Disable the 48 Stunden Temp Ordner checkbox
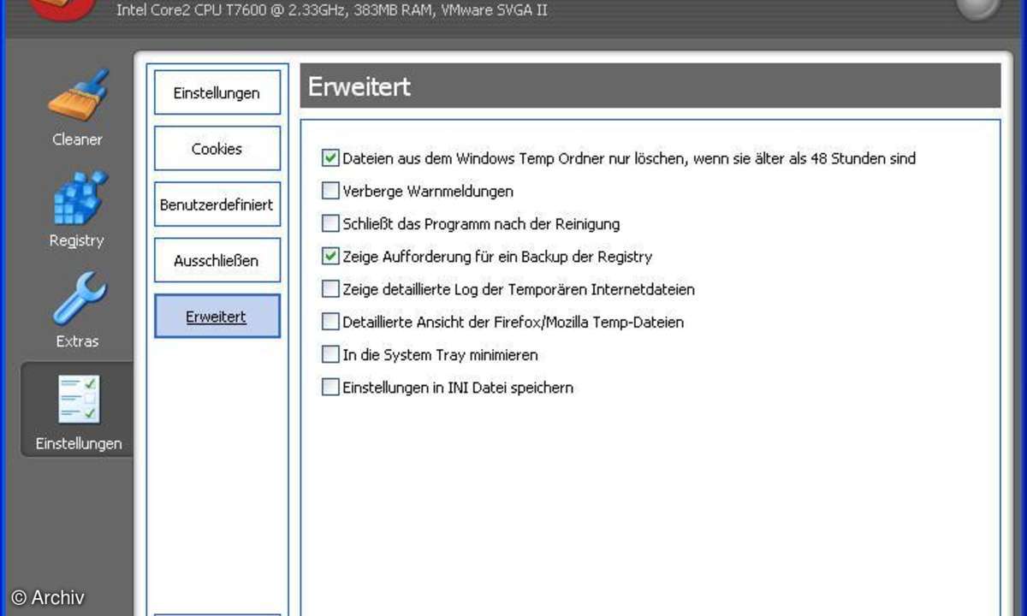 [330, 158]
